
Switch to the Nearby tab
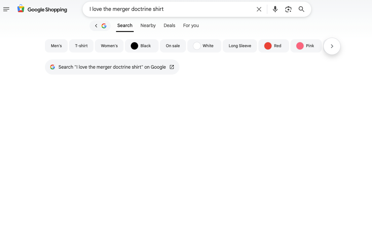point(148,26)
